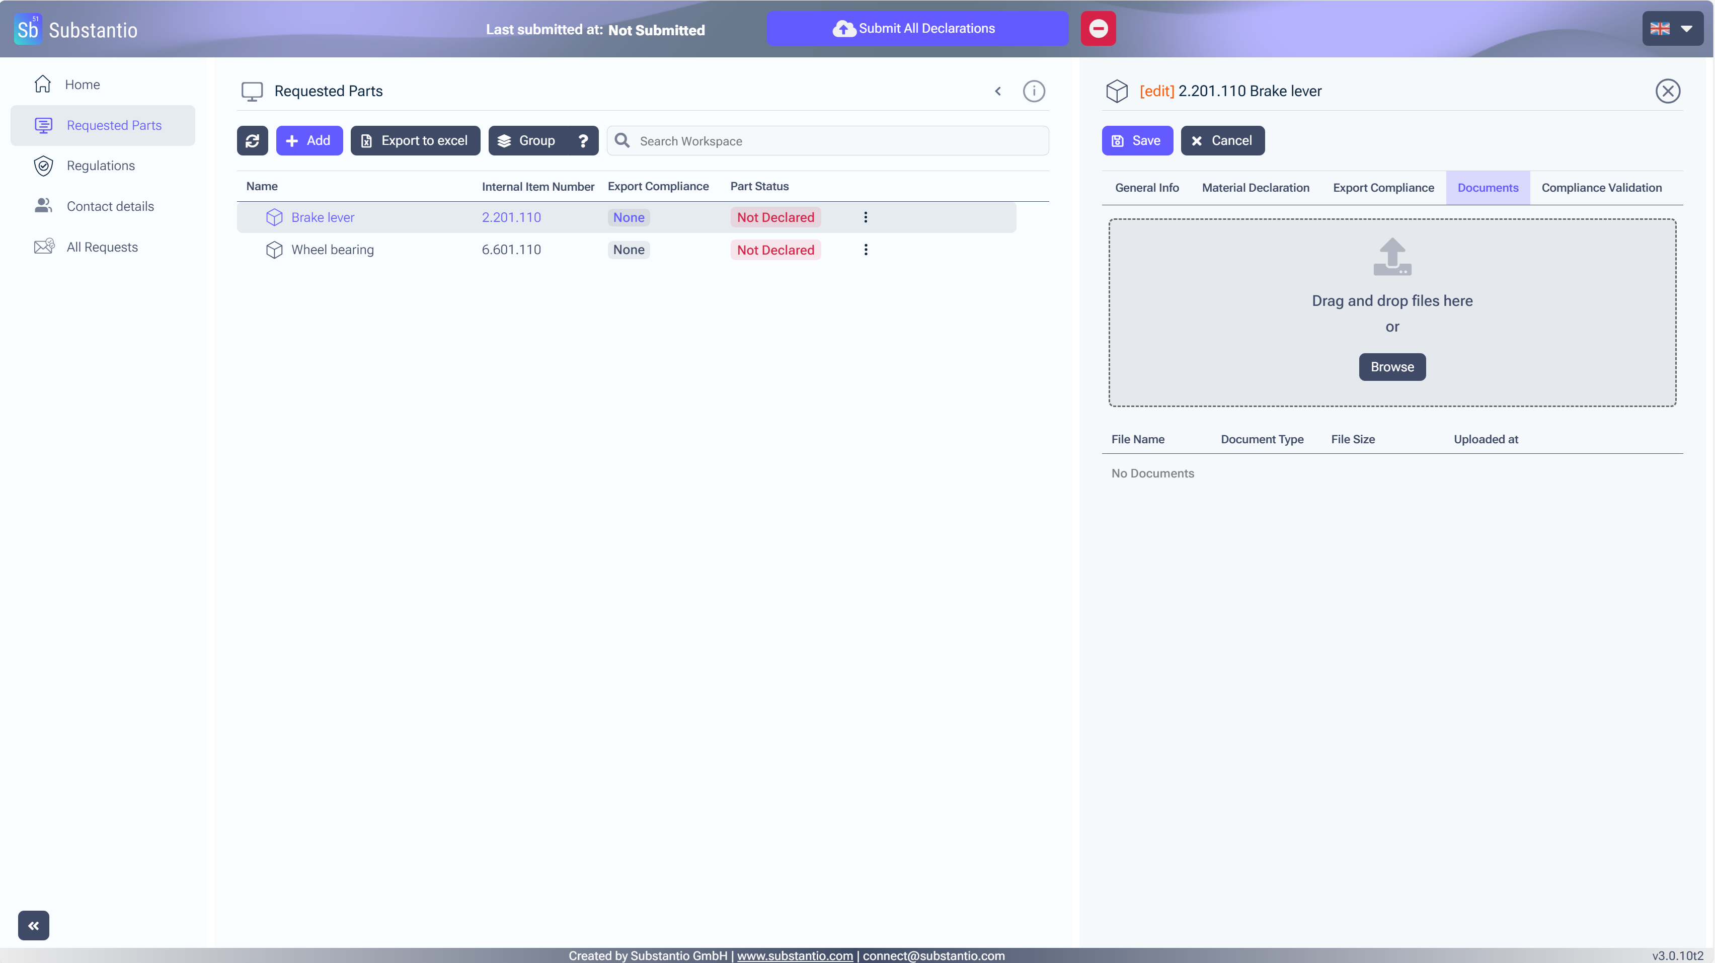Click the red stop/minus icon in header

pos(1098,29)
